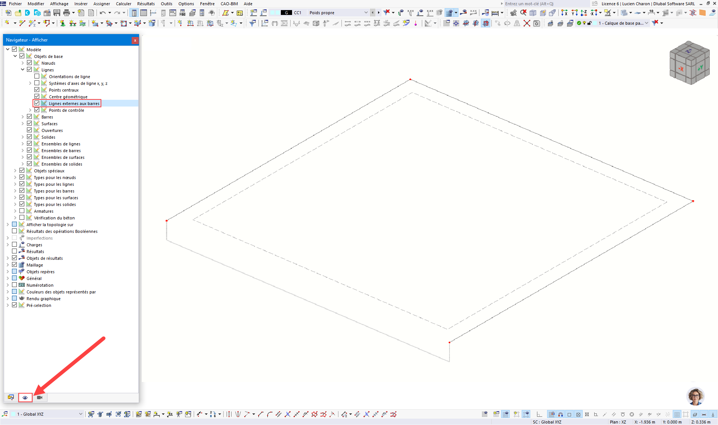718x425 pixels.
Task: Click the camera icon at the navigator bottom
Action: (x=40, y=397)
